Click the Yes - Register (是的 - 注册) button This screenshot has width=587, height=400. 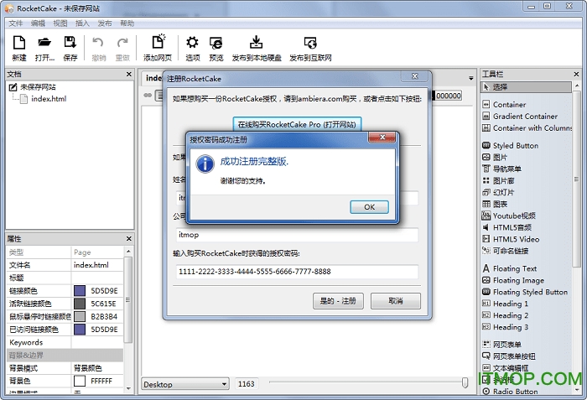[338, 301]
